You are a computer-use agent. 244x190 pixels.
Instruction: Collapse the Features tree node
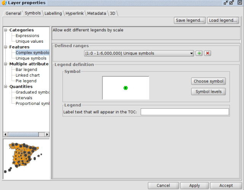click(6, 47)
